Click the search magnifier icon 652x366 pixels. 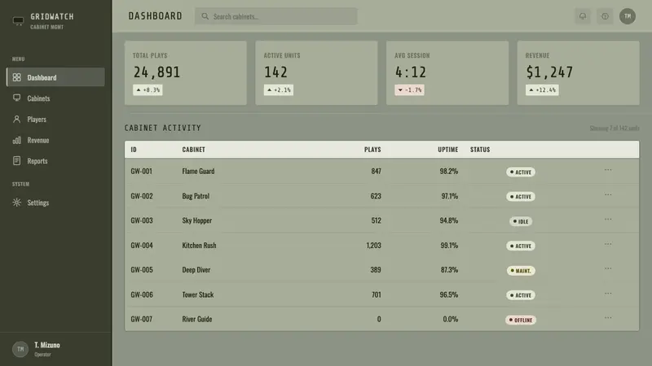pyautogui.click(x=205, y=16)
